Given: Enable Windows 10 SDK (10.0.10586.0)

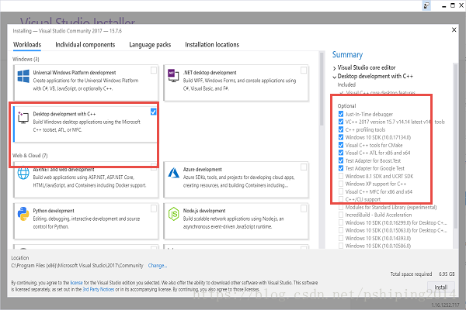Looking at the screenshot, I should point(341,246).
